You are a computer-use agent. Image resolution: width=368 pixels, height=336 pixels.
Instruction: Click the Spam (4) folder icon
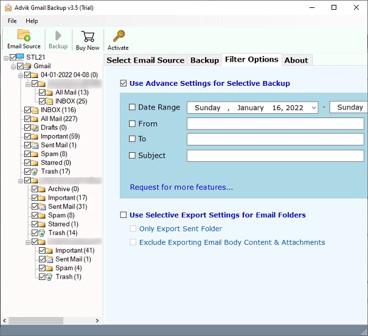[49, 268]
